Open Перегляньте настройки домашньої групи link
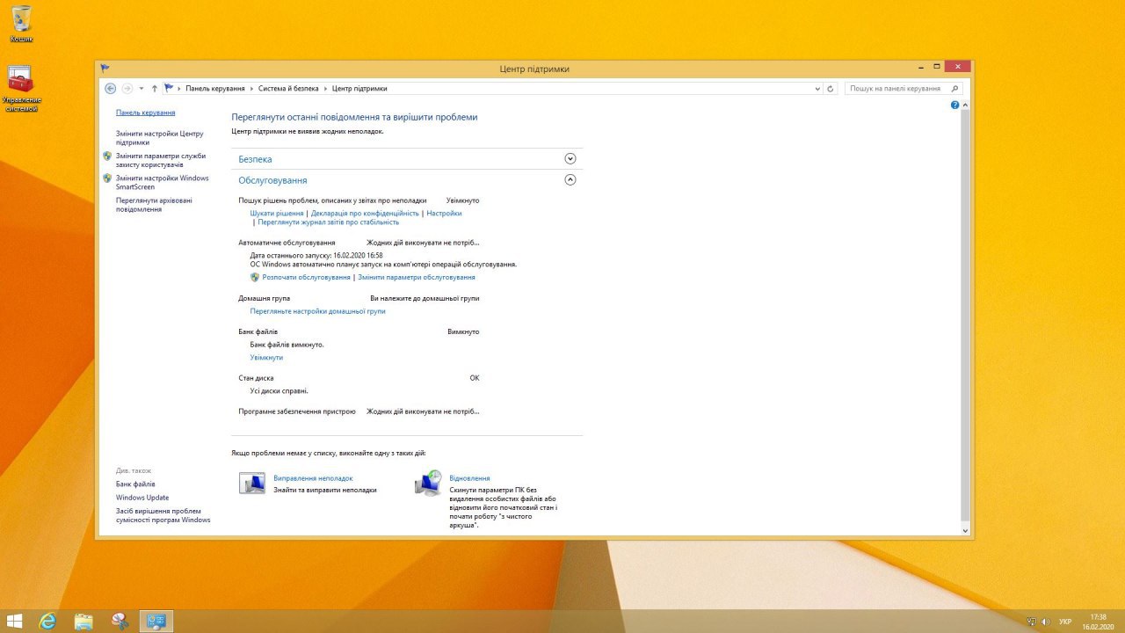1125x633 pixels. (317, 311)
